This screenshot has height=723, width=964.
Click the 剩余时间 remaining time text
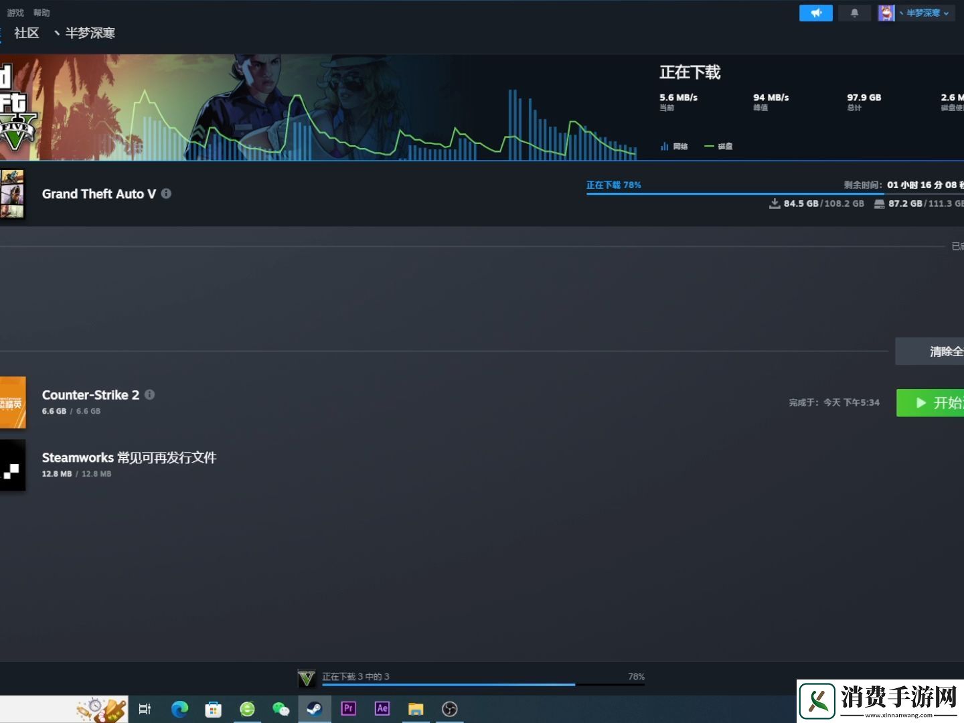(x=904, y=185)
